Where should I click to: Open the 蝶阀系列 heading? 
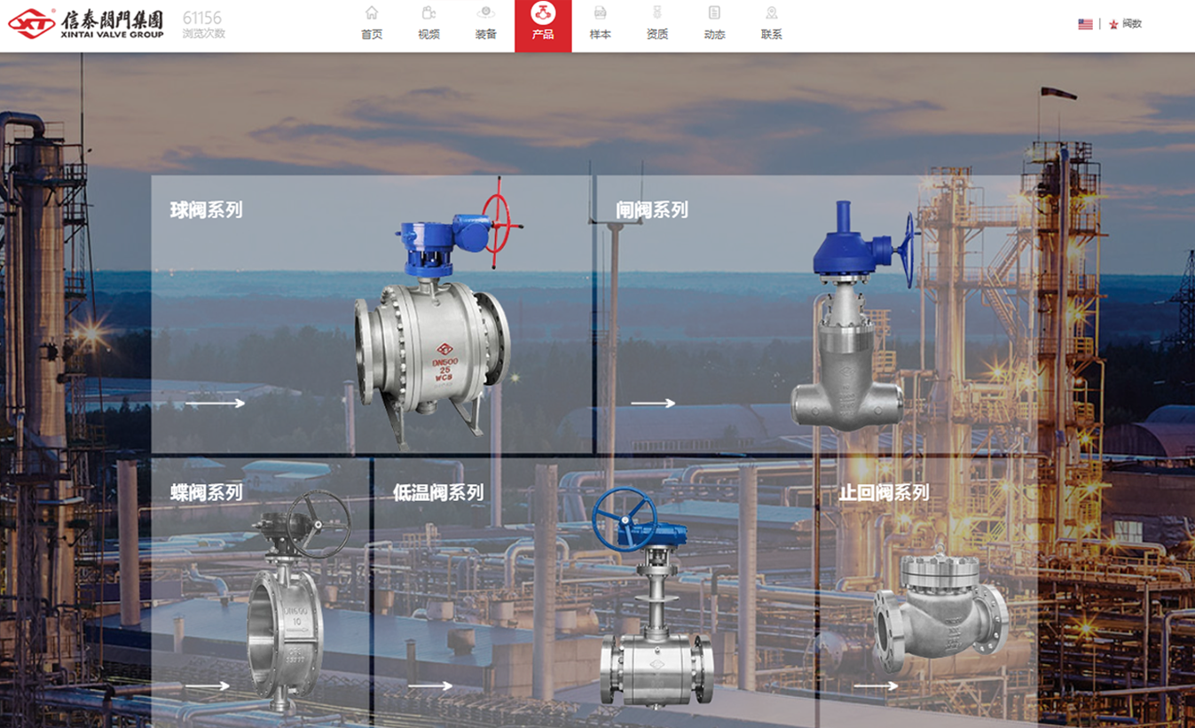click(x=206, y=492)
